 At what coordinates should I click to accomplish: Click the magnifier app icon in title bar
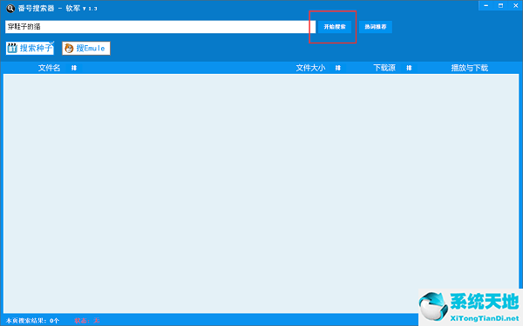pyautogui.click(x=10, y=9)
